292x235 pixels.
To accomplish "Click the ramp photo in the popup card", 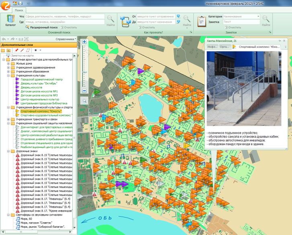I will tap(244, 89).
